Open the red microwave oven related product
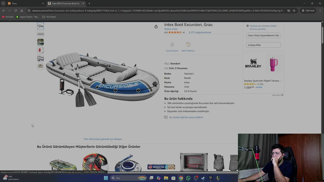324x182 pixels. [194, 162]
